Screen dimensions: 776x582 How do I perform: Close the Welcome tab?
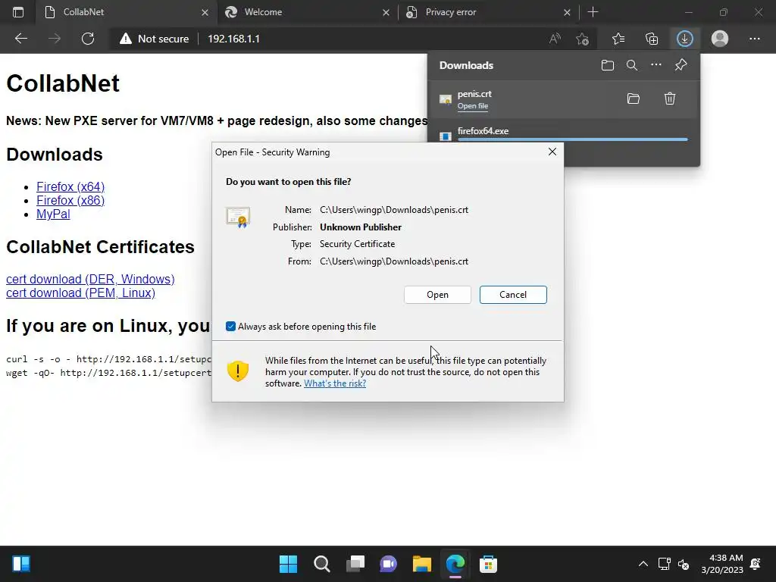386,12
